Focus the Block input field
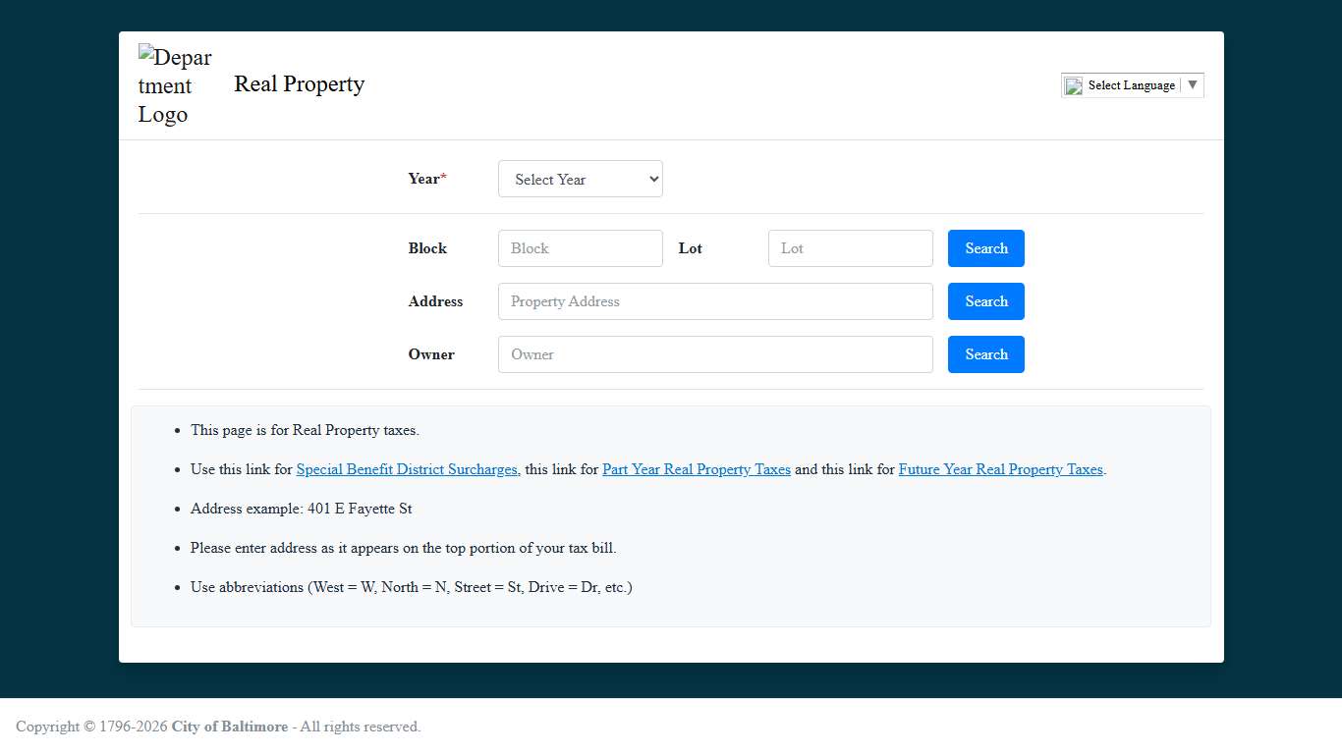This screenshot has width=1342, height=754. (580, 248)
